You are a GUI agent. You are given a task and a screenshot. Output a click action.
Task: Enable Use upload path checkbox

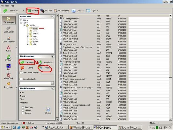pyautogui.click(x=21, y=79)
